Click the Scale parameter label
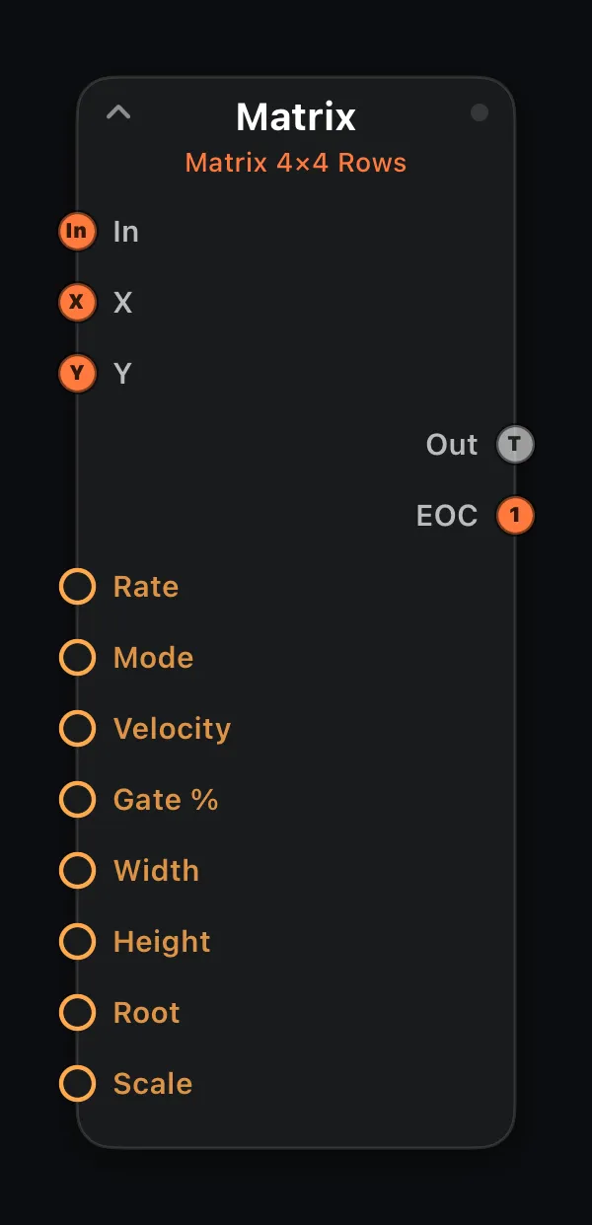 [x=153, y=1084]
